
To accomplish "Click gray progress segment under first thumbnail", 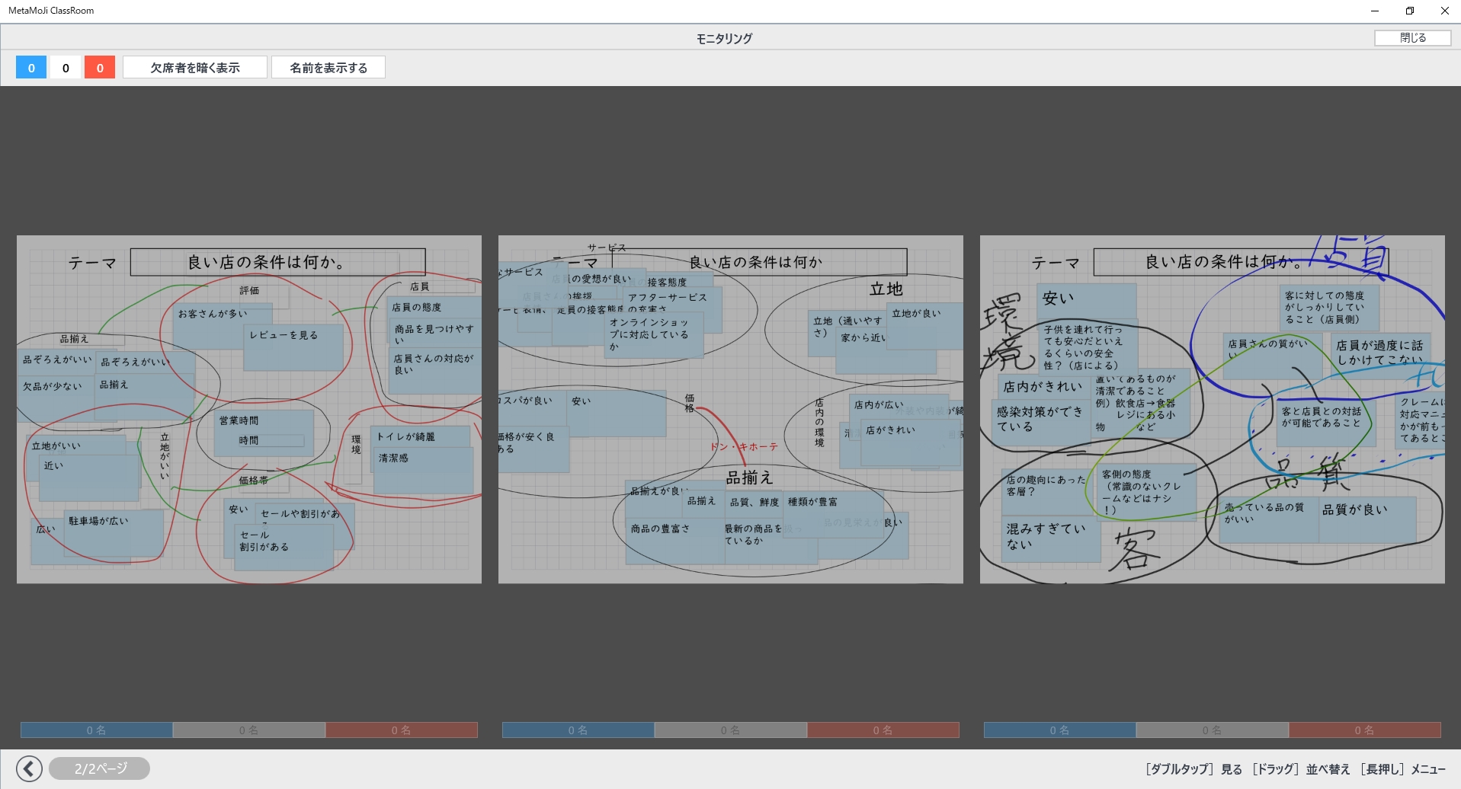I will tap(249, 730).
